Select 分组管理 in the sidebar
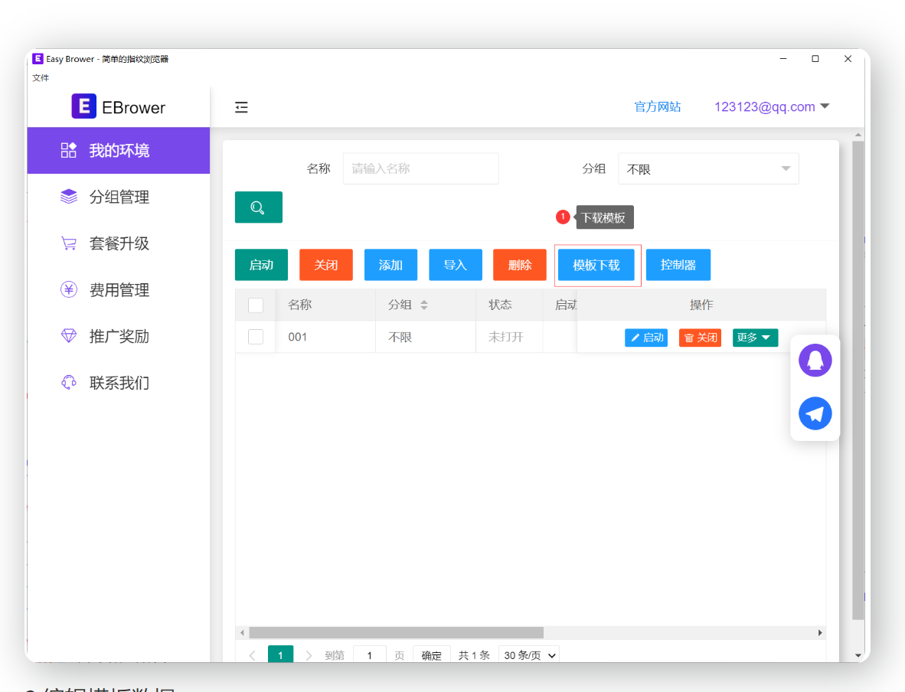905x692 pixels. 119,197
